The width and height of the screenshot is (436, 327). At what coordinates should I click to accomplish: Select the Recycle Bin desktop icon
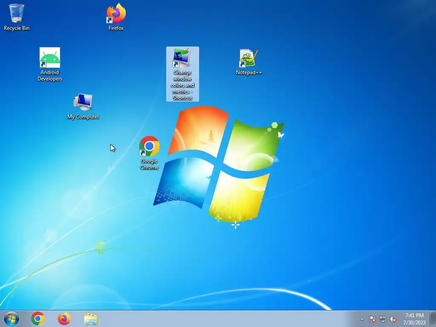[17, 17]
